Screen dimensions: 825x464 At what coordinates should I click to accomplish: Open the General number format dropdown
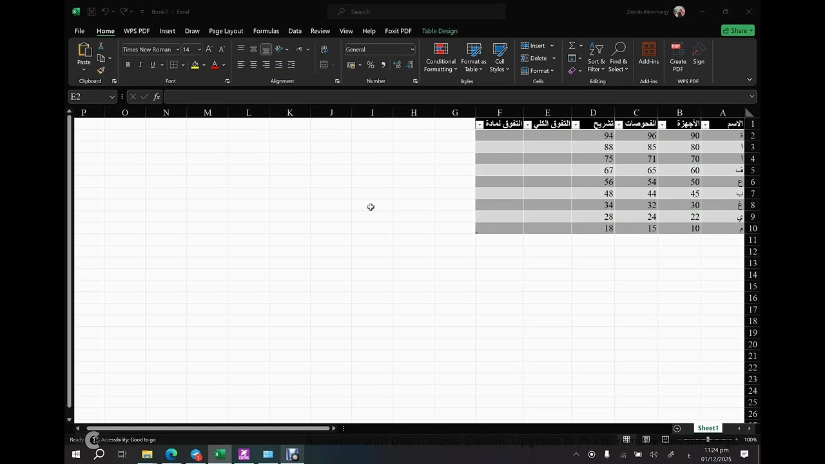point(412,50)
